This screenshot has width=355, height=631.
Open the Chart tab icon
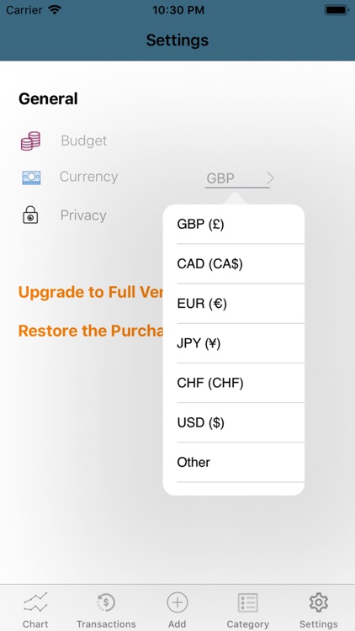coord(35,602)
